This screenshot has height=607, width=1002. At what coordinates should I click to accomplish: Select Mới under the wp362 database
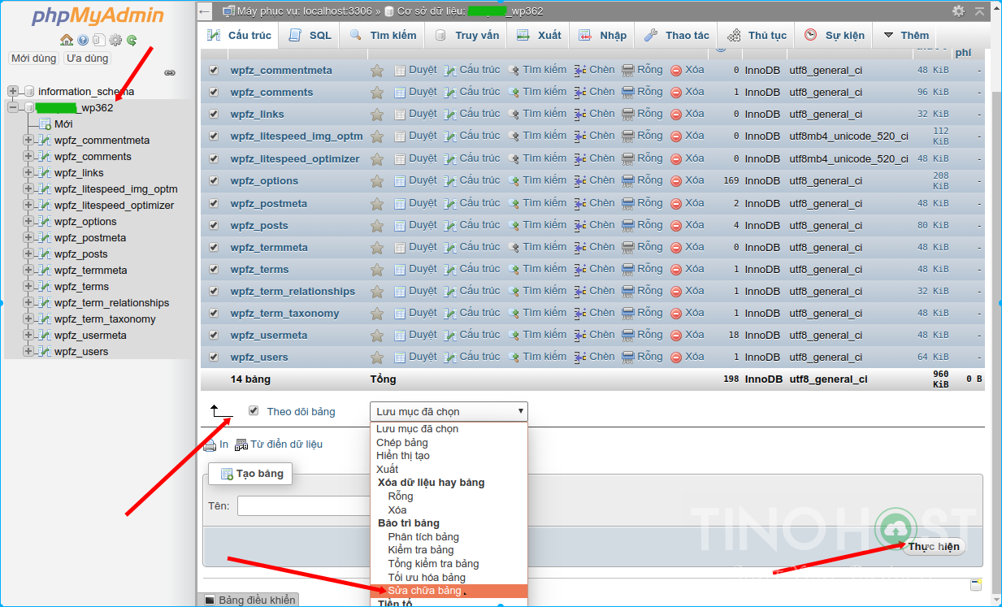[x=63, y=124]
